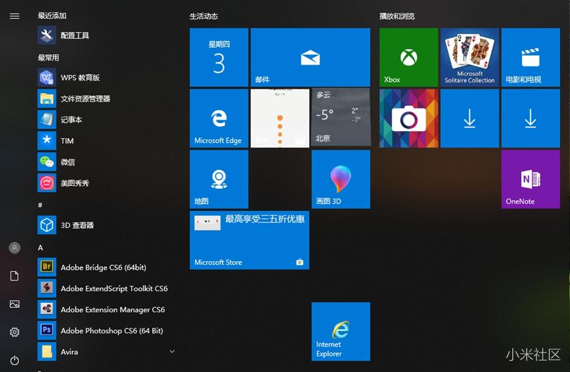
Task: Launch Microsoft Edge tile
Action: [x=219, y=118]
